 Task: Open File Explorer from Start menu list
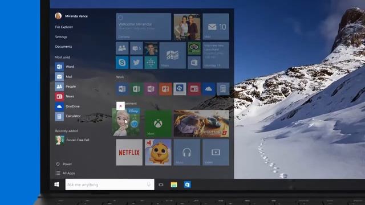pos(64,27)
